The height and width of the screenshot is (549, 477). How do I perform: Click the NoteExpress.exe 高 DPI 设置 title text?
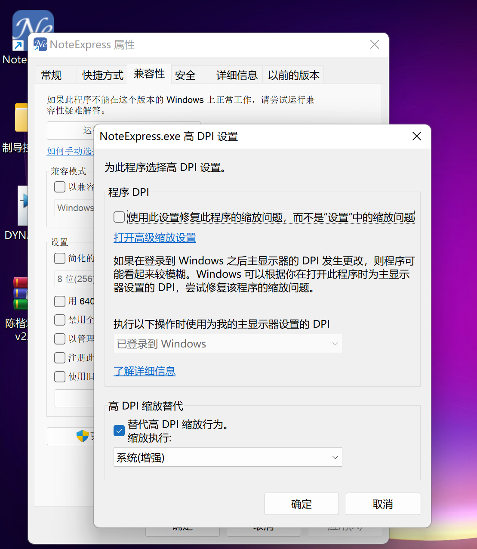(x=169, y=136)
